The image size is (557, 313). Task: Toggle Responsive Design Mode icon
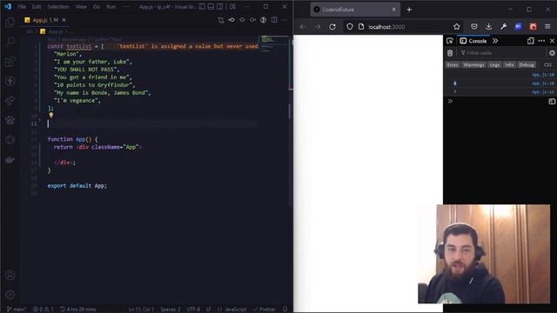pyautogui.click(x=530, y=41)
